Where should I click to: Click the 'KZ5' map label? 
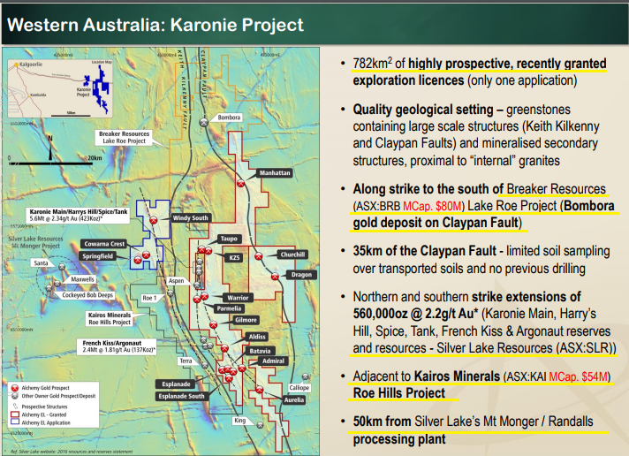click(x=234, y=258)
